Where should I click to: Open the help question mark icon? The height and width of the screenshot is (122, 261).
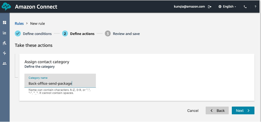pyautogui.click(x=255, y=7)
